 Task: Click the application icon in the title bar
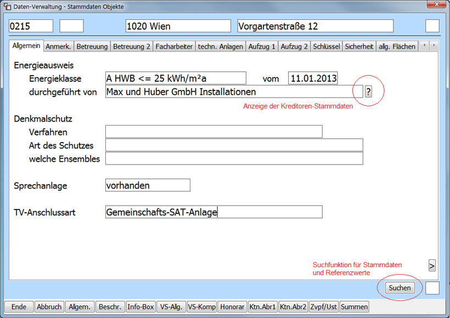click(6, 5)
